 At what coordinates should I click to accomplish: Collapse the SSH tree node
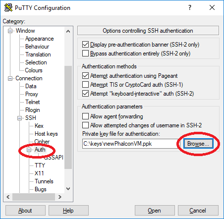(x=20, y=118)
